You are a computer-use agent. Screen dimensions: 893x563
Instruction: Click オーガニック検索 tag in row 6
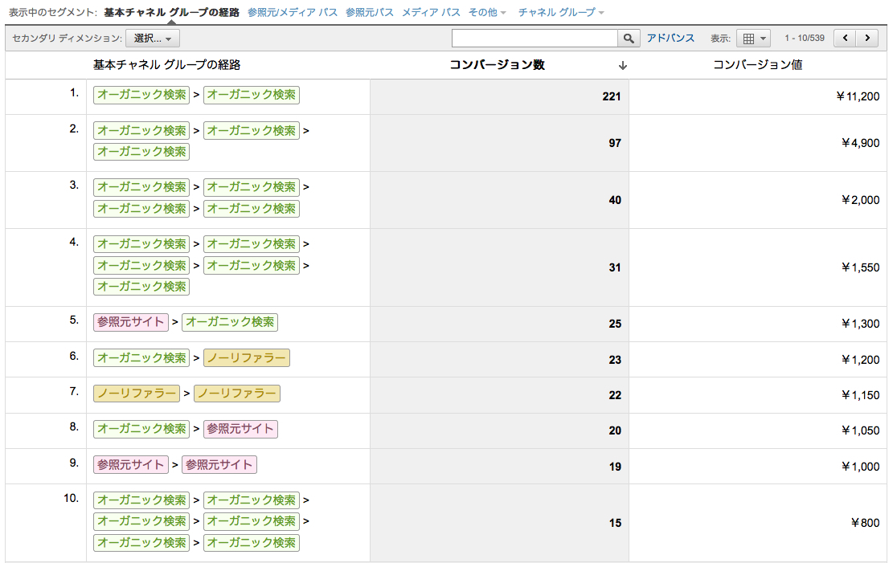141,357
